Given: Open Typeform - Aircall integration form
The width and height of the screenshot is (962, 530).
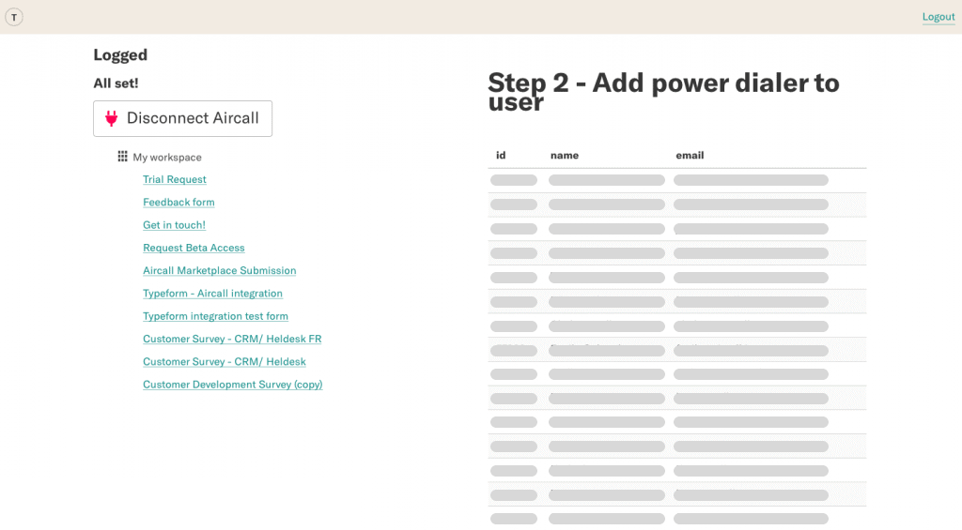Looking at the screenshot, I should pos(212,294).
